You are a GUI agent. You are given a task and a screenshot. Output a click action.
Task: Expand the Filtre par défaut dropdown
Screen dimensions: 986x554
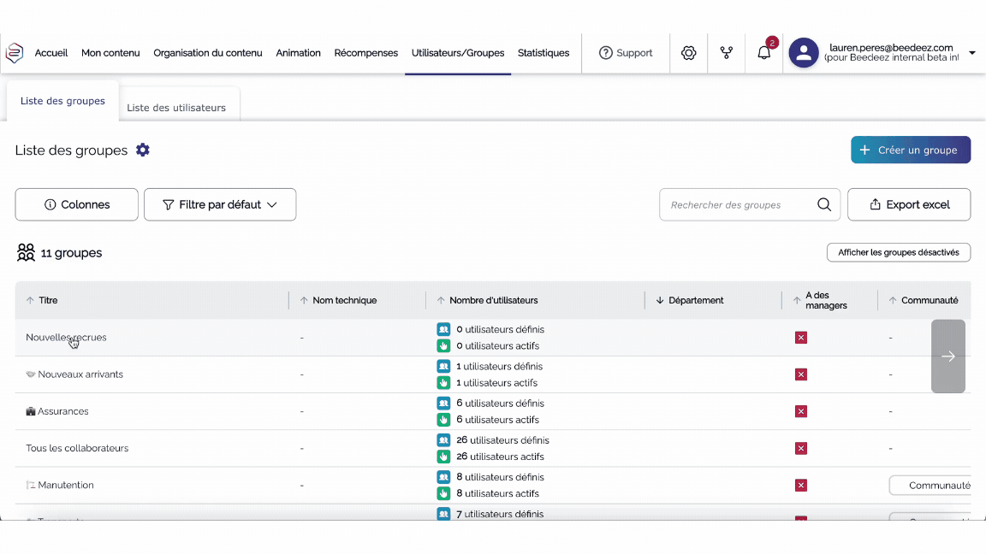click(x=220, y=205)
